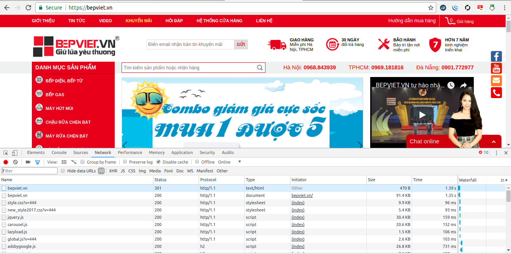
Task: Open DevTools more options menu
Action: tap(496, 152)
